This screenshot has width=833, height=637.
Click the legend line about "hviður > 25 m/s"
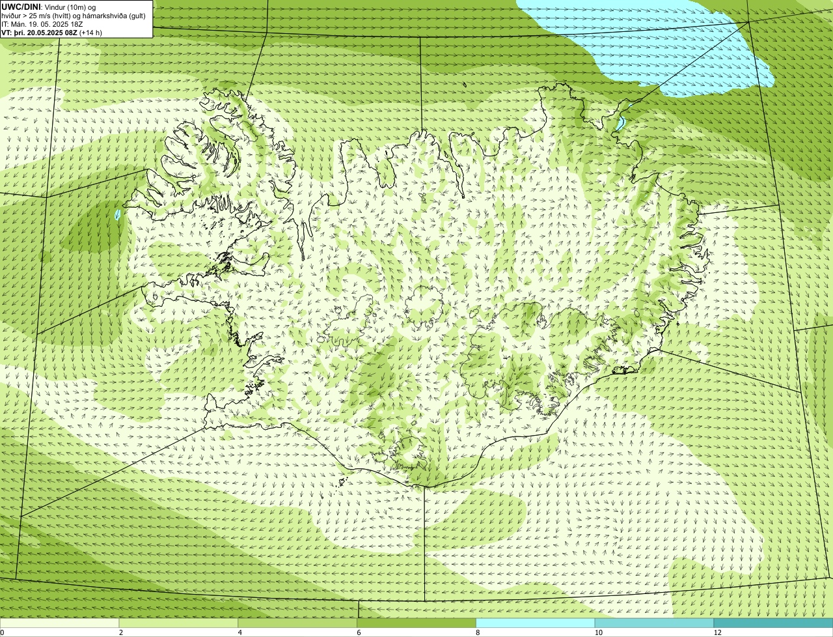pos(73,15)
